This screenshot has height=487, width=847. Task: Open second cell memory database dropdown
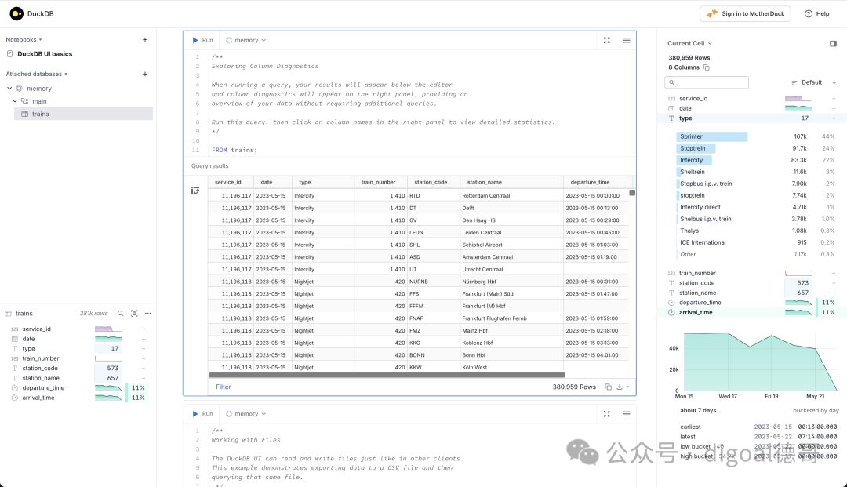[245, 413]
